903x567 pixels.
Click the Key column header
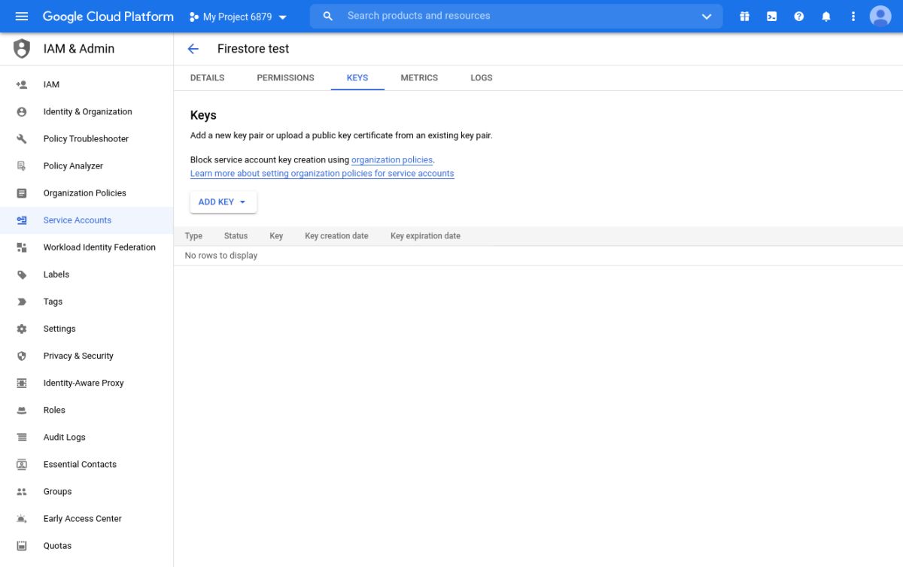(x=276, y=236)
